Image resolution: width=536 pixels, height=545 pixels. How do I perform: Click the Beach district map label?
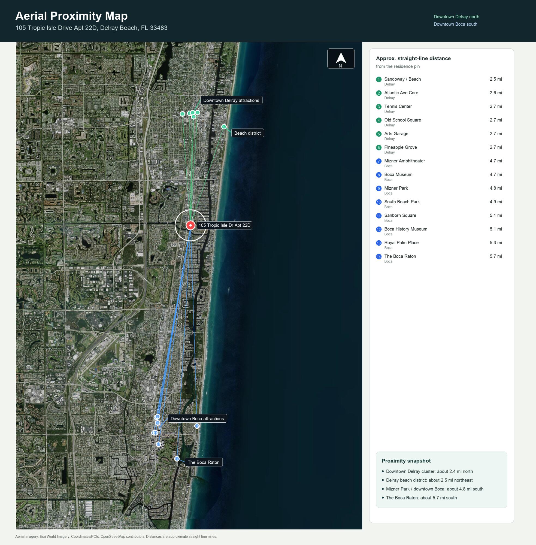247,133
